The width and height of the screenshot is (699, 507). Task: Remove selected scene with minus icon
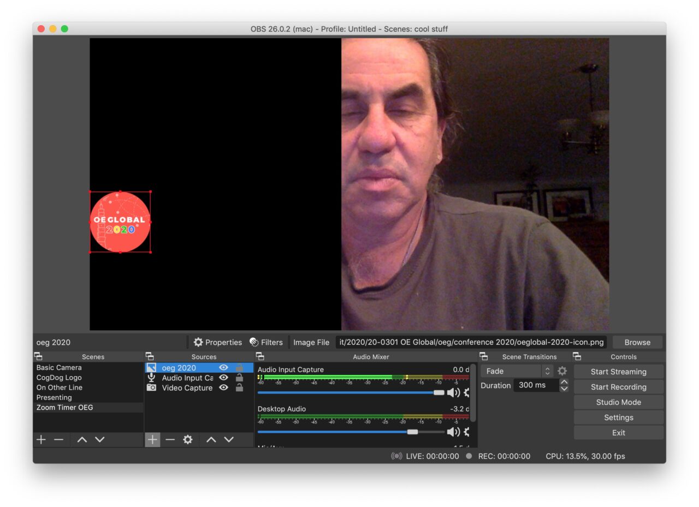tap(59, 440)
